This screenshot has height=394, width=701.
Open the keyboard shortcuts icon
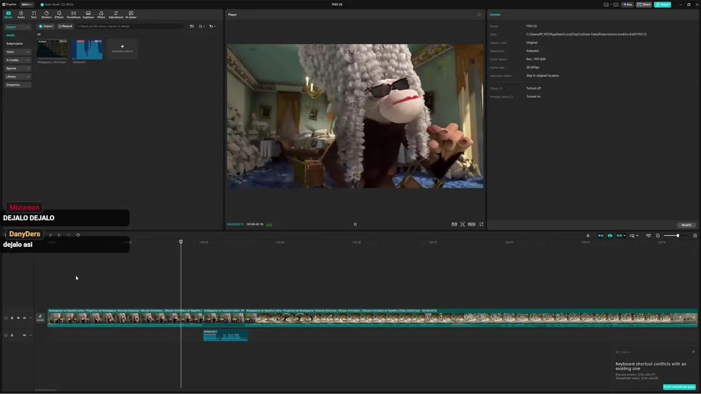(616, 4)
